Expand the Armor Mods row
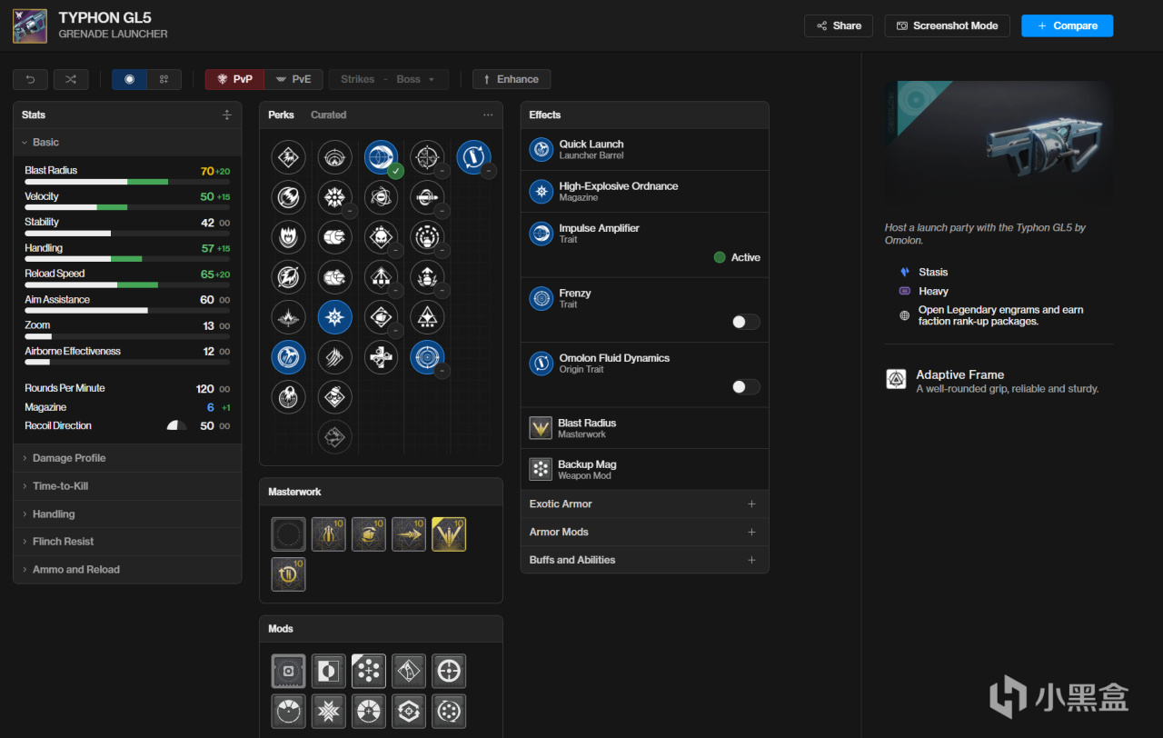1163x738 pixels. [x=644, y=532]
